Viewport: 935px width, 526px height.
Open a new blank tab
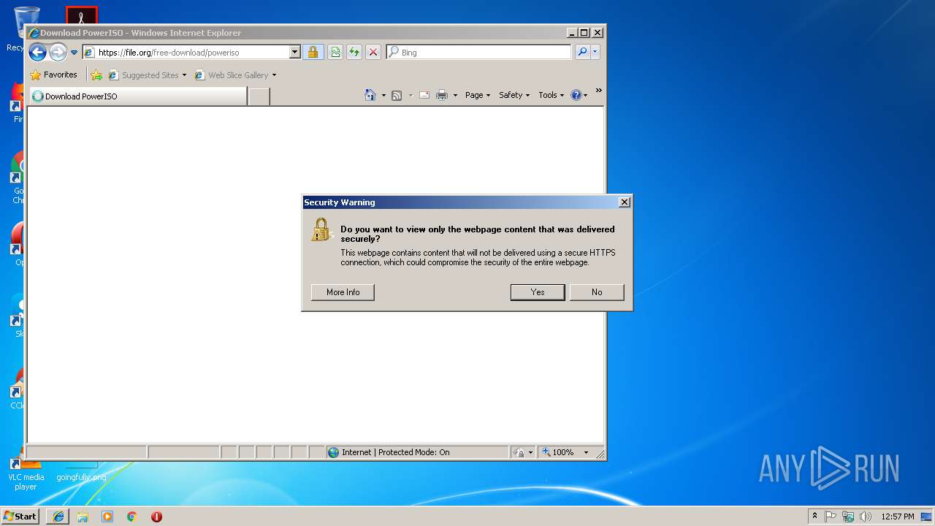259,96
